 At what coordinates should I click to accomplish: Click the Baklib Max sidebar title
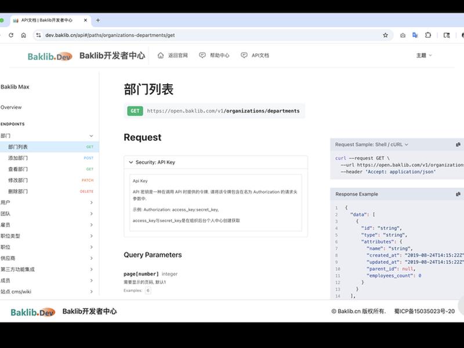pyautogui.click(x=15, y=86)
